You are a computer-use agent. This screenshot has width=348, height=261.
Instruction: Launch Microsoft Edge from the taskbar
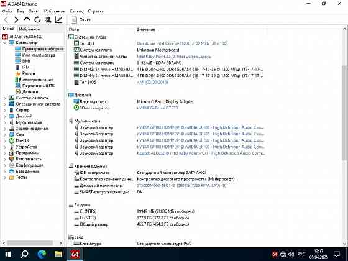point(42,254)
